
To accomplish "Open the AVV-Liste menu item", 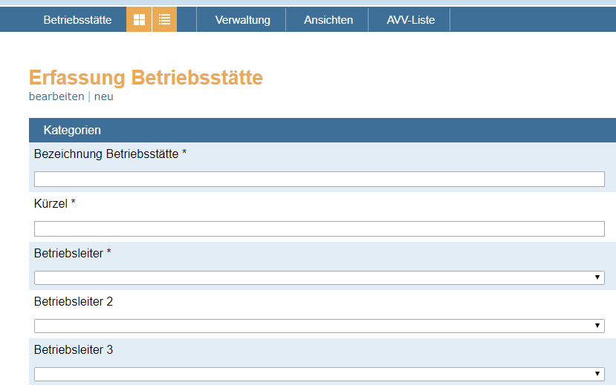I will (410, 20).
